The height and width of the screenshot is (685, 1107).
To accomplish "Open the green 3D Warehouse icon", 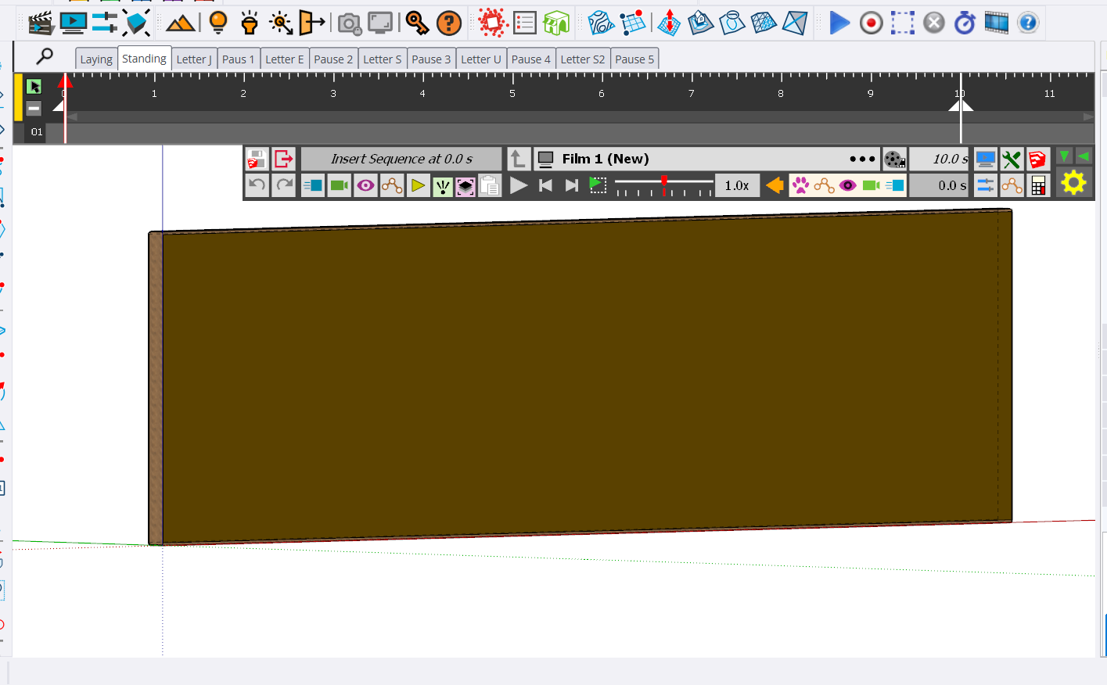I will (557, 23).
